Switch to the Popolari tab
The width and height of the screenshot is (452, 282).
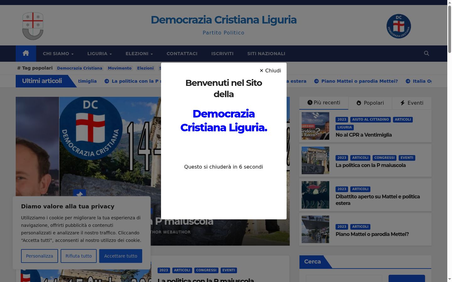370,103
